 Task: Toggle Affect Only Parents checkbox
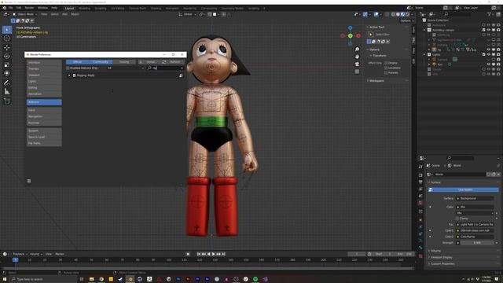point(386,72)
